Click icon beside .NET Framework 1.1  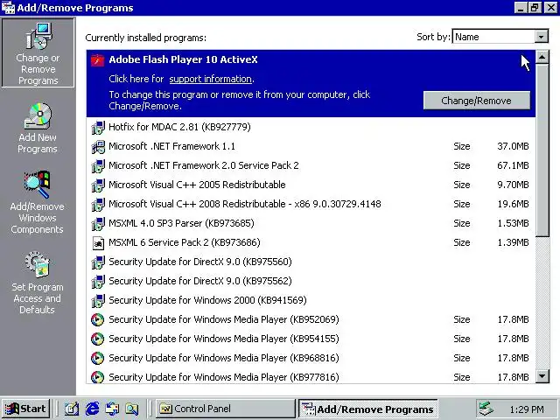pos(98,146)
